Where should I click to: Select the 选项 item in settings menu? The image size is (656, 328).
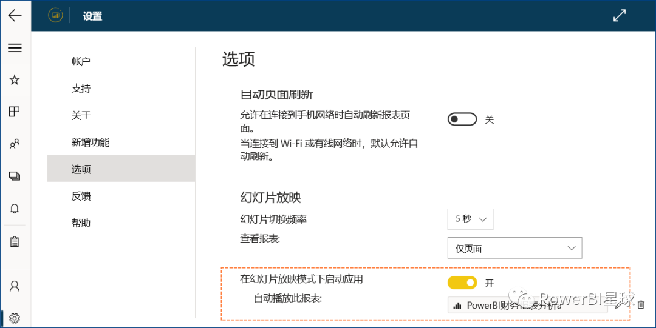coord(121,169)
